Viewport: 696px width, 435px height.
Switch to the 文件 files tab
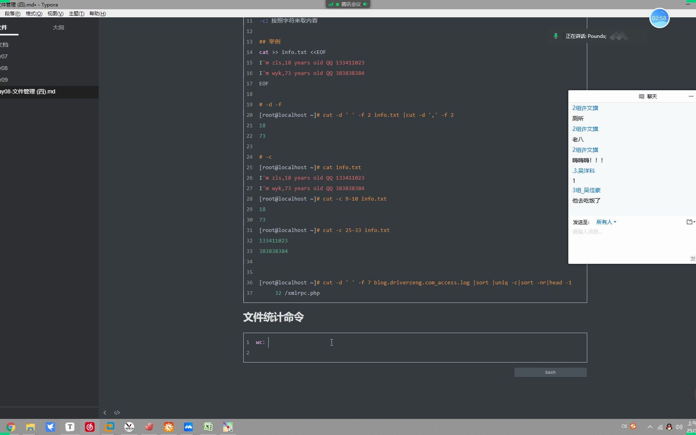point(4,27)
